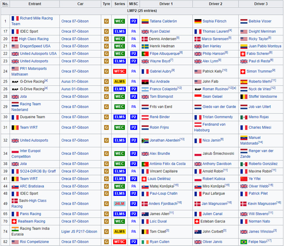Open the Panis Racing entrant link
The width and height of the screenshot is (284, 246).
click(x=31, y=214)
